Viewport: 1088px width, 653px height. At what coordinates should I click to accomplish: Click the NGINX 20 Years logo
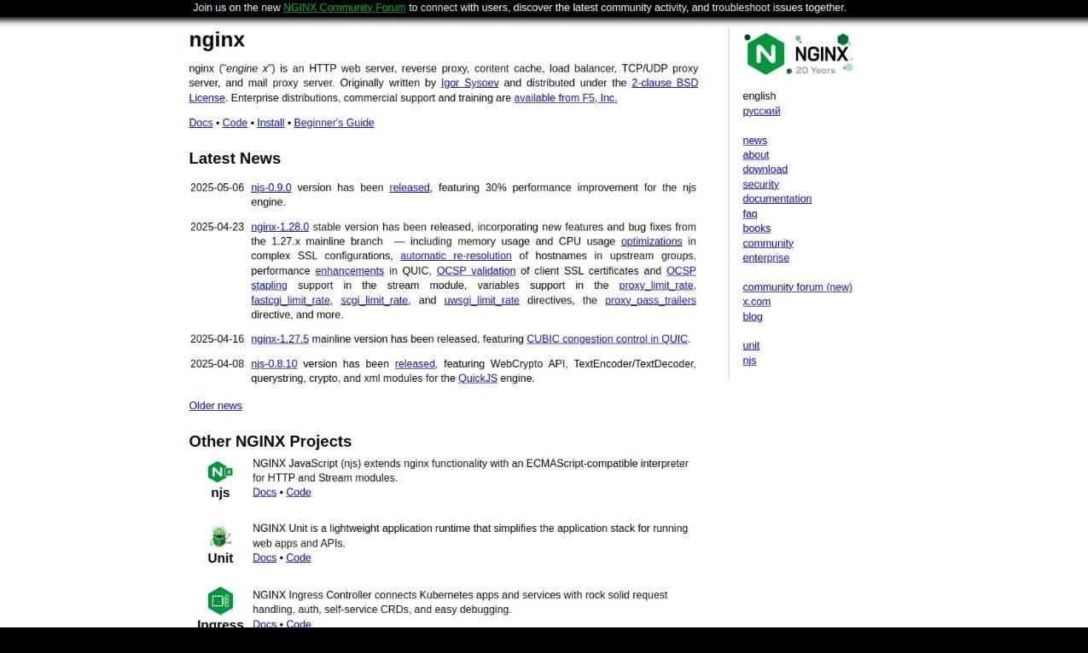pyautogui.click(x=798, y=54)
